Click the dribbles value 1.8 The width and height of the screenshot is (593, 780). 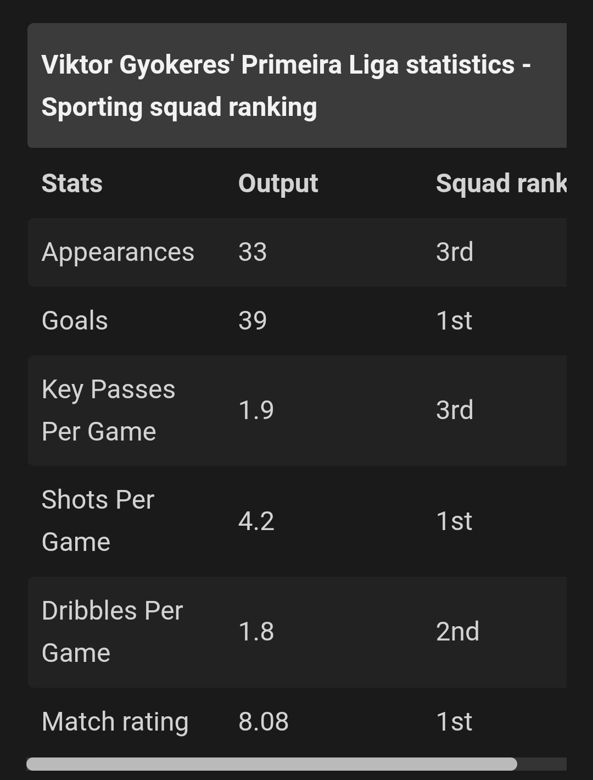click(256, 632)
